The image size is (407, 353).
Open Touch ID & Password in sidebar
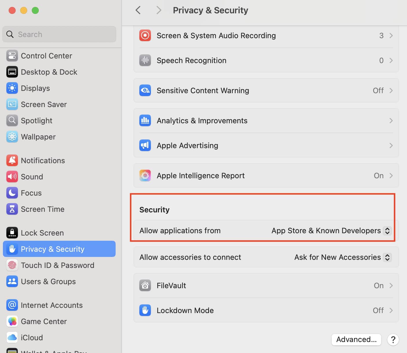click(57, 265)
